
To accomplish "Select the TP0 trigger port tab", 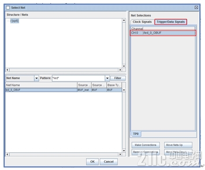I will click(136, 134).
